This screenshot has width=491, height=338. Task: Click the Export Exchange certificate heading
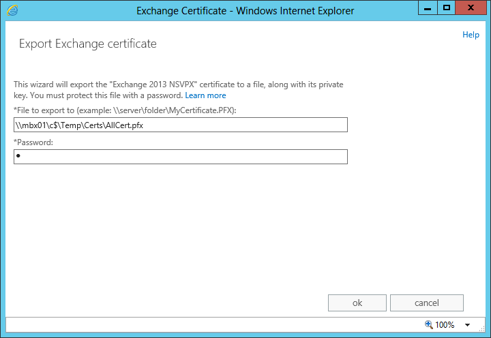coord(88,44)
